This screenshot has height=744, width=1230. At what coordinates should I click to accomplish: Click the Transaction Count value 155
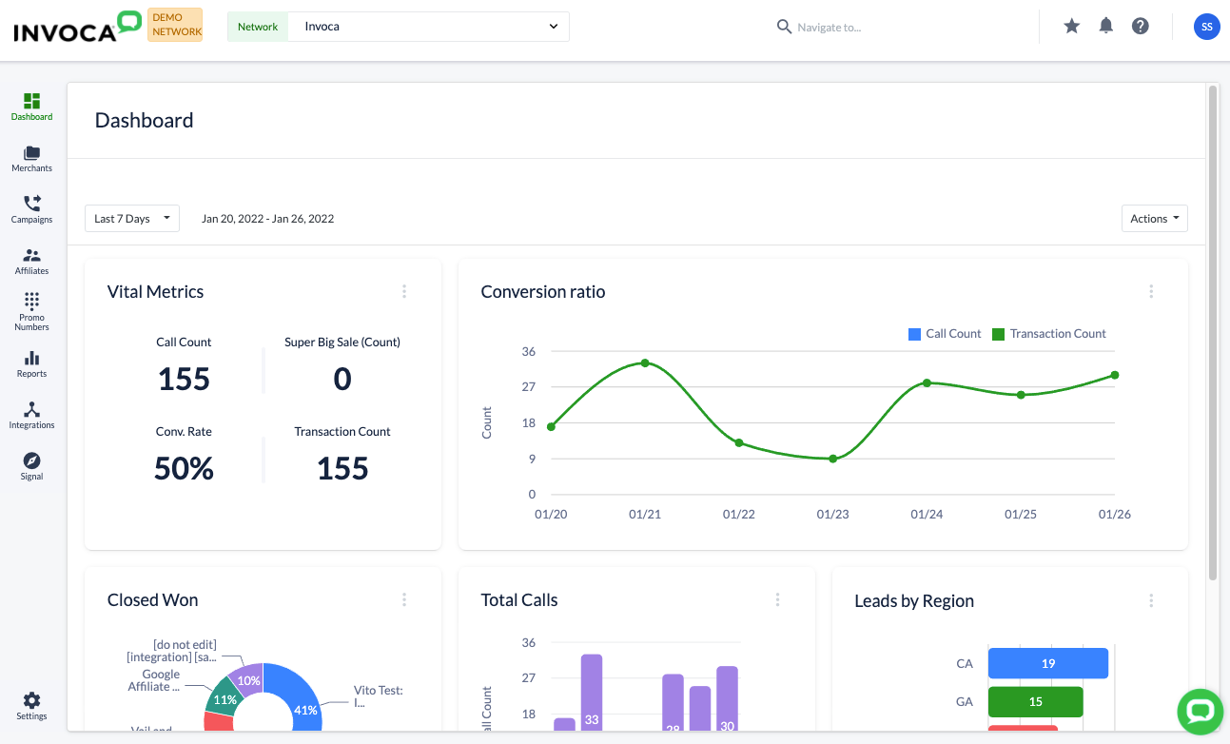pyautogui.click(x=342, y=468)
